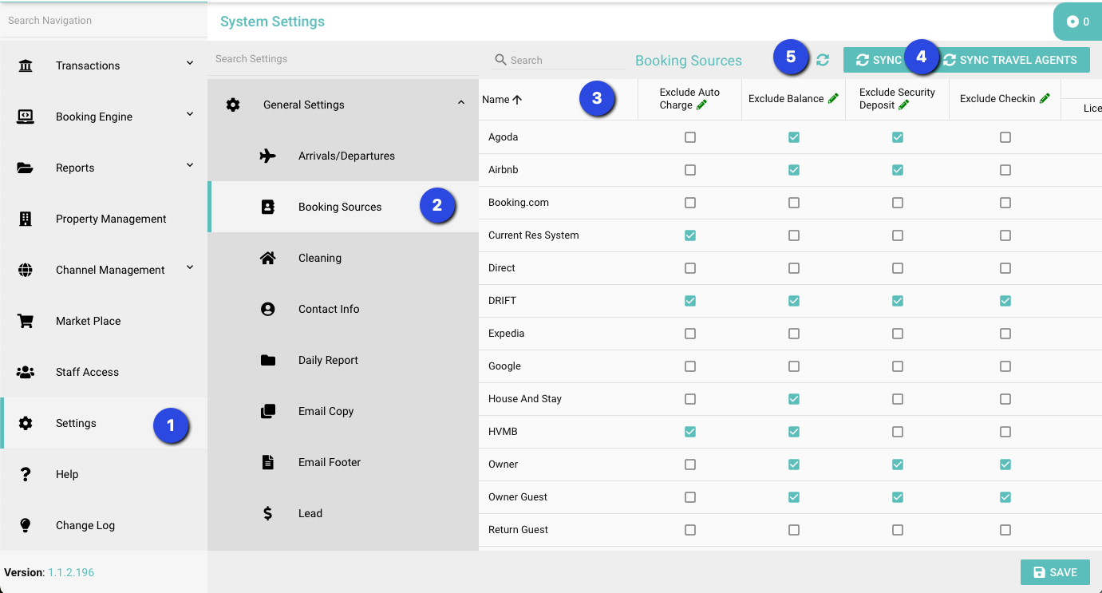This screenshot has height=593, width=1102.
Task: Click the refresh icon beside Booking Sources title
Action: [x=823, y=60]
